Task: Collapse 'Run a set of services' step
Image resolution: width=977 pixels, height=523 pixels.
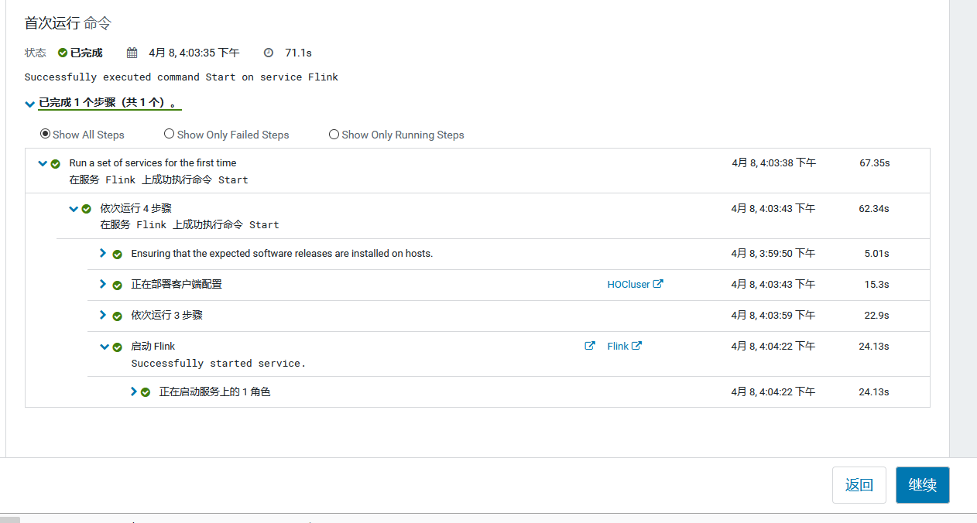Action: [43, 163]
